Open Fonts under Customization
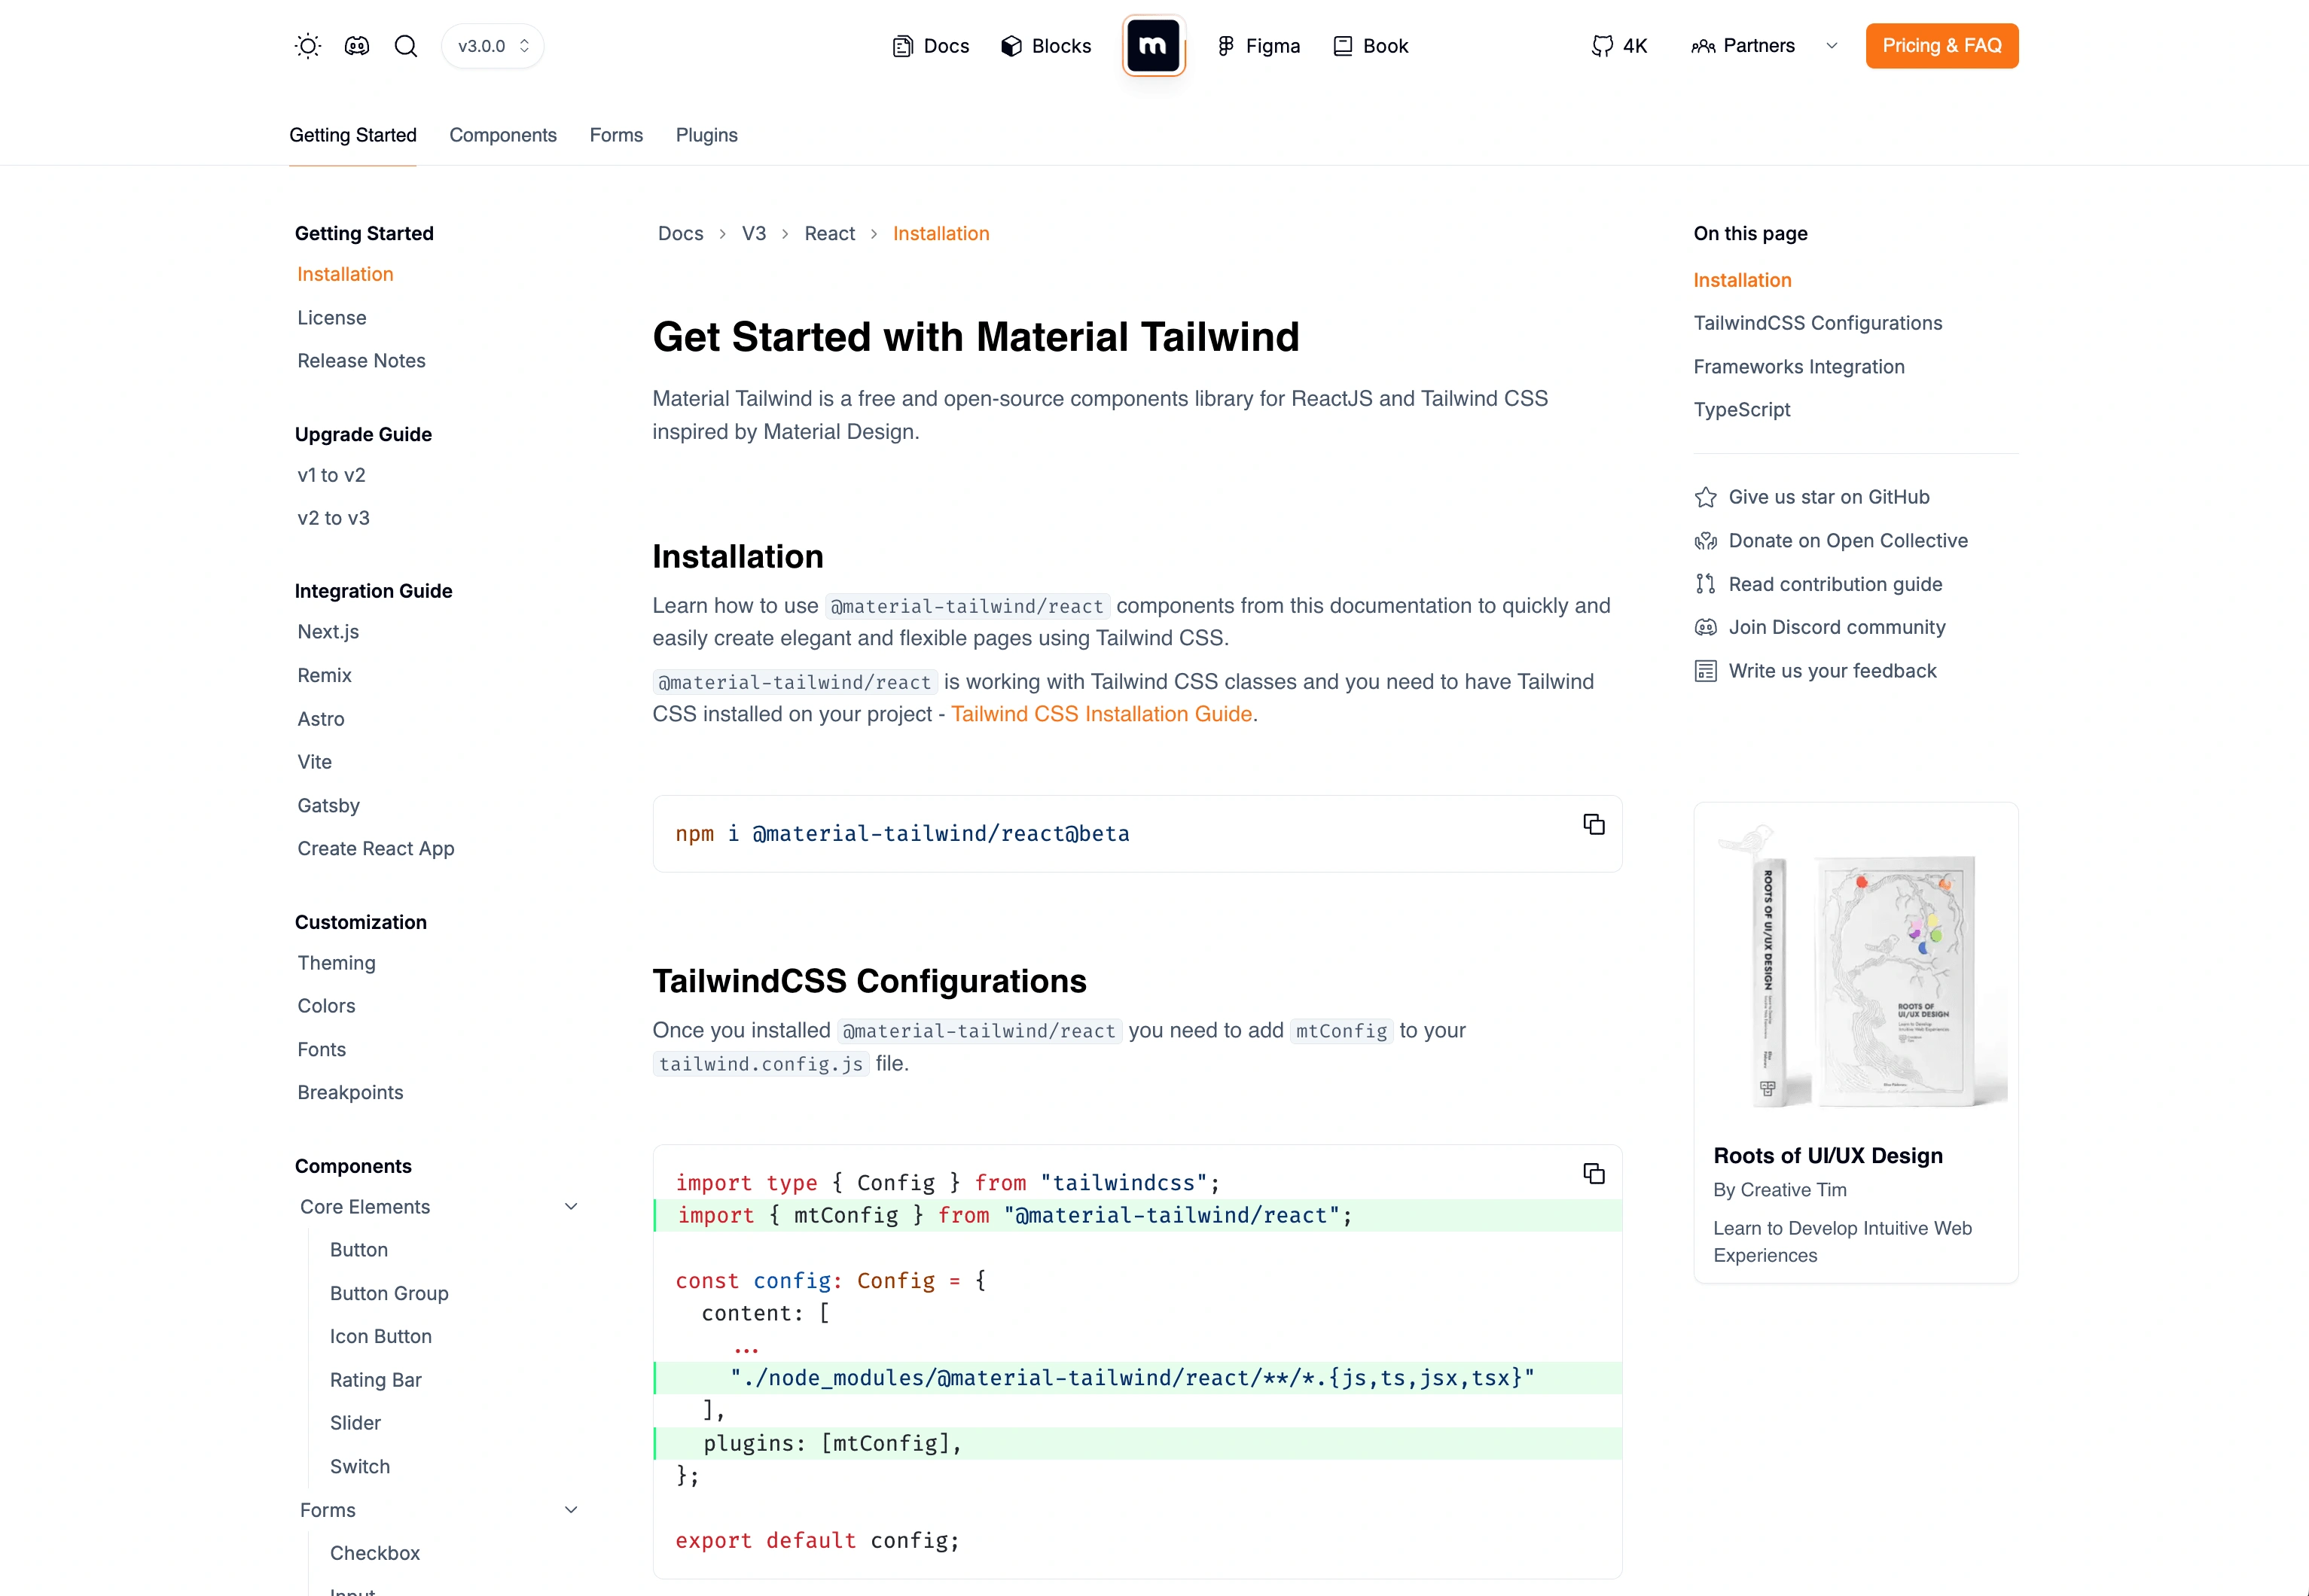The width and height of the screenshot is (2309, 1596). 321,1049
